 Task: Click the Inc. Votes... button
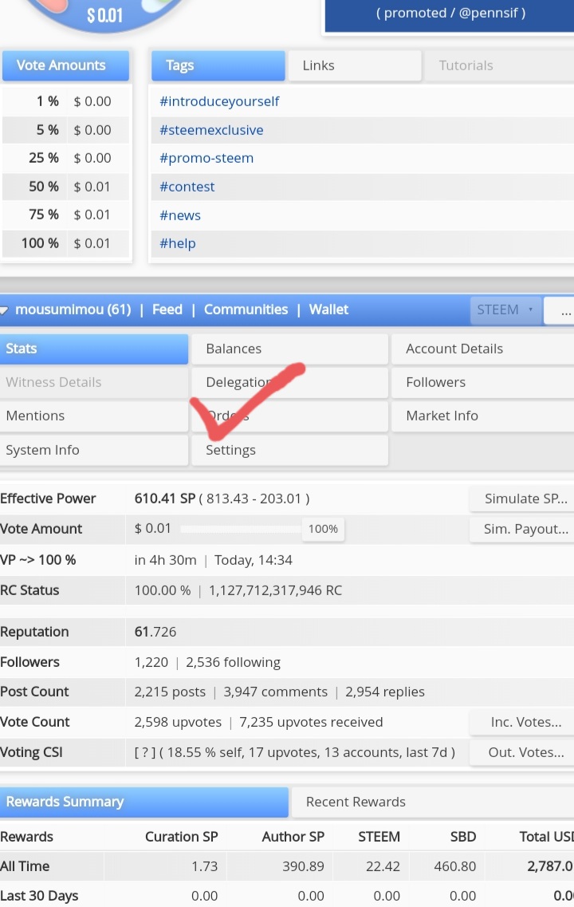point(522,722)
